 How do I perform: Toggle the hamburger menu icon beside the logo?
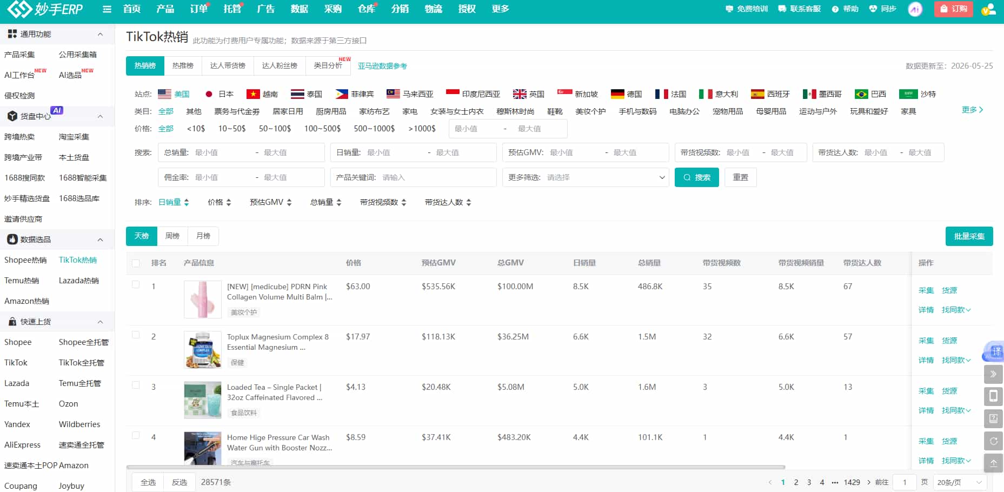(107, 9)
